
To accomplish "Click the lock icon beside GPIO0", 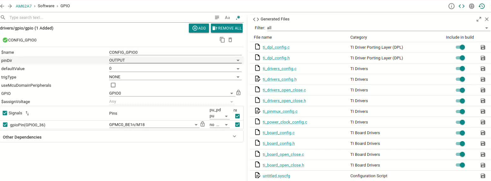I will coord(238,93).
